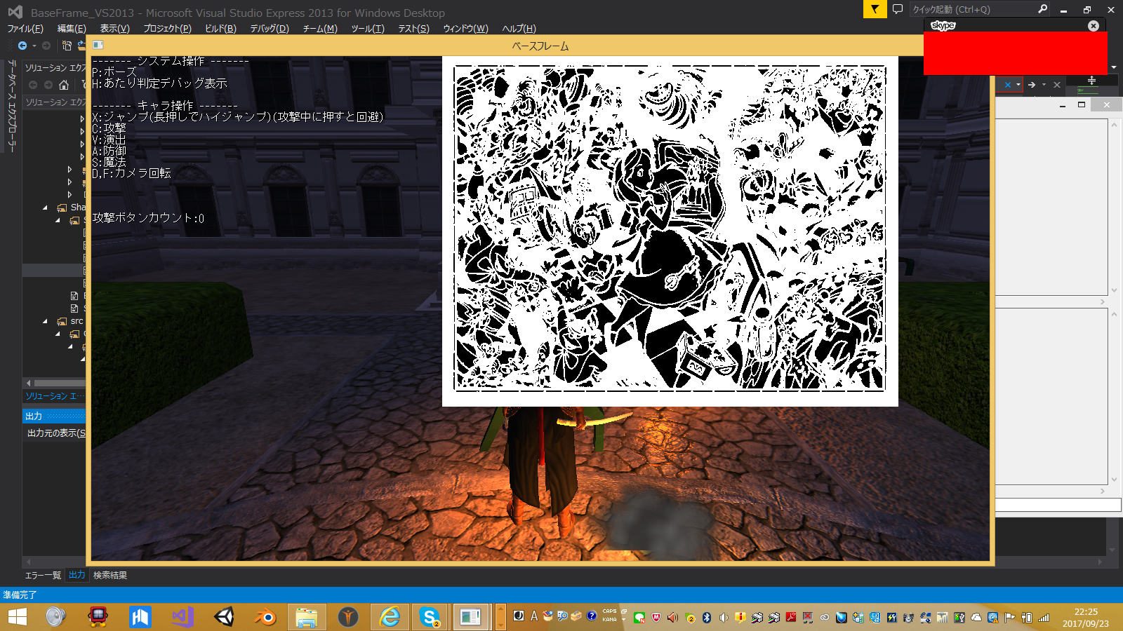
Task: Click the D,F:カメラ回転 text line
Action: click(x=132, y=173)
